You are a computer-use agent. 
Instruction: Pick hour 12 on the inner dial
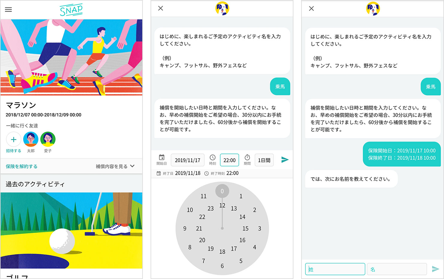pos(222,205)
